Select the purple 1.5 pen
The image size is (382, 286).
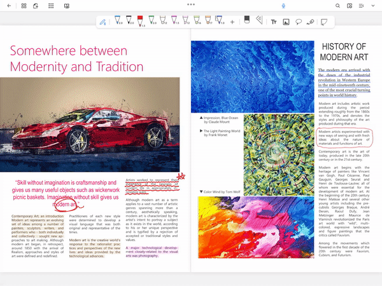(x=174, y=20)
